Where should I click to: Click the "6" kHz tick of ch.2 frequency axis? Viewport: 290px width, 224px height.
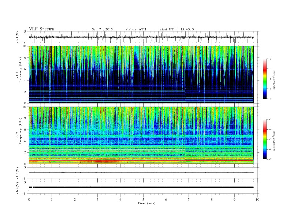pos(25,130)
